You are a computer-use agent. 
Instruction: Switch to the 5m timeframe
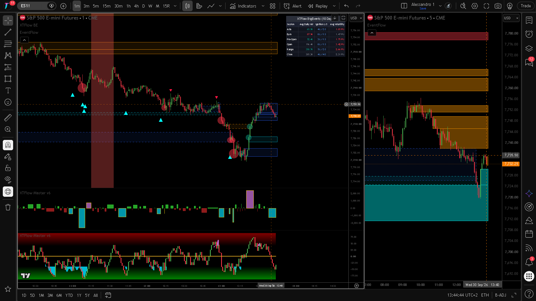click(x=96, y=6)
